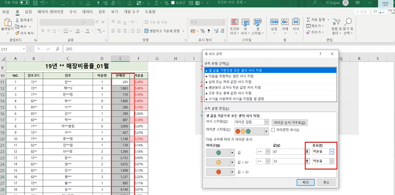Toggle the gridlines (눈금선) checkbox in title bar
395x195 pixels.
click(173, 3)
